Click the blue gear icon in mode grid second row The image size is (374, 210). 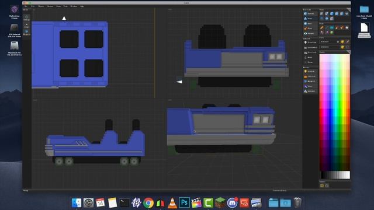327,18
